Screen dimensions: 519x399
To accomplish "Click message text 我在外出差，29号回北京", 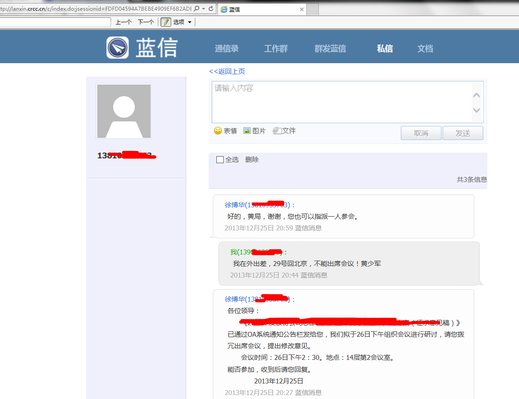I will point(270,264).
